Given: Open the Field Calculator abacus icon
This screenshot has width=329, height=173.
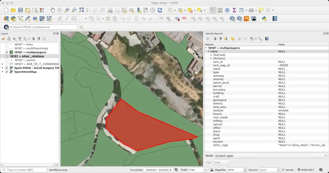Looking at the screenshot, I should pos(220,10).
